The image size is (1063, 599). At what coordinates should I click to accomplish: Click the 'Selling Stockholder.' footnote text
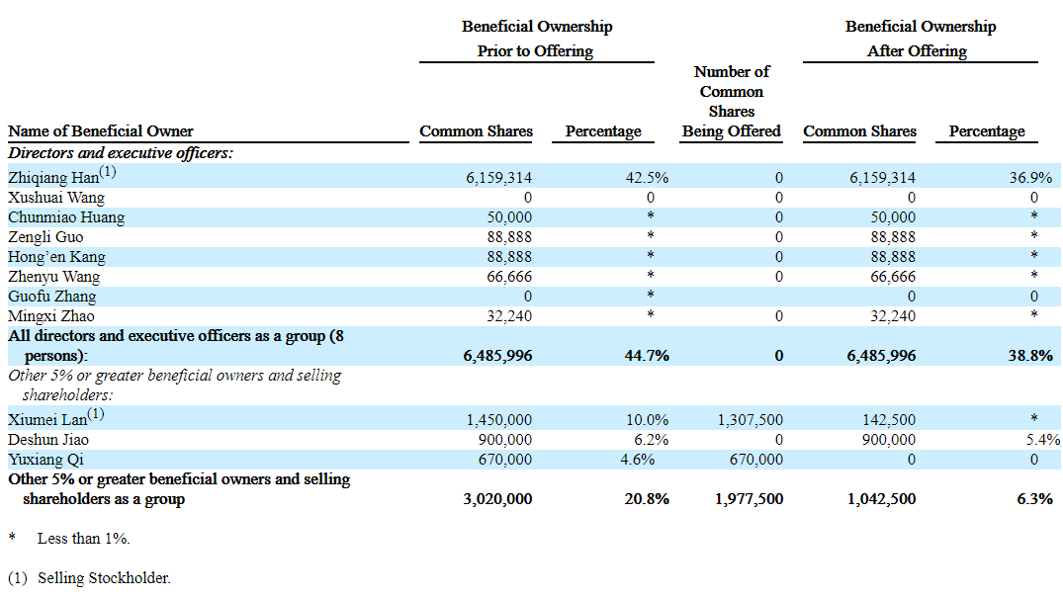pos(104,578)
